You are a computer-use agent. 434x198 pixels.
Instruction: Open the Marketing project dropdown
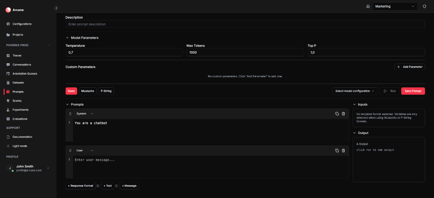point(395,6)
